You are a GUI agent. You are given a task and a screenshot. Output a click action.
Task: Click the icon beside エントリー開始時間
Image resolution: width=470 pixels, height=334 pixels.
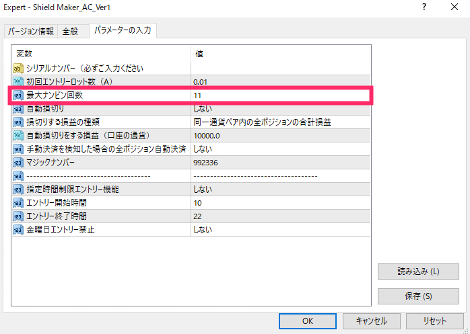click(18, 203)
